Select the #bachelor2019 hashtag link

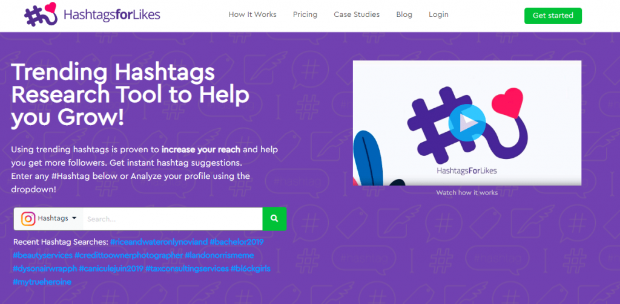pos(237,242)
